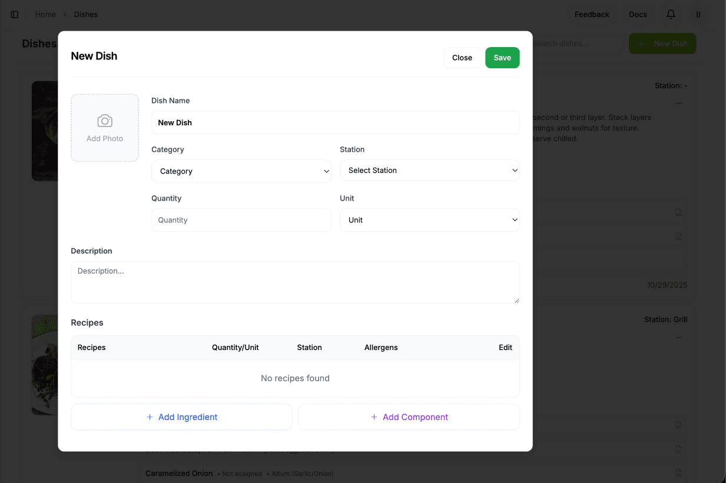Click the New Dish button behind the dialog
Viewport: 726px width, 483px height.
coord(662,44)
